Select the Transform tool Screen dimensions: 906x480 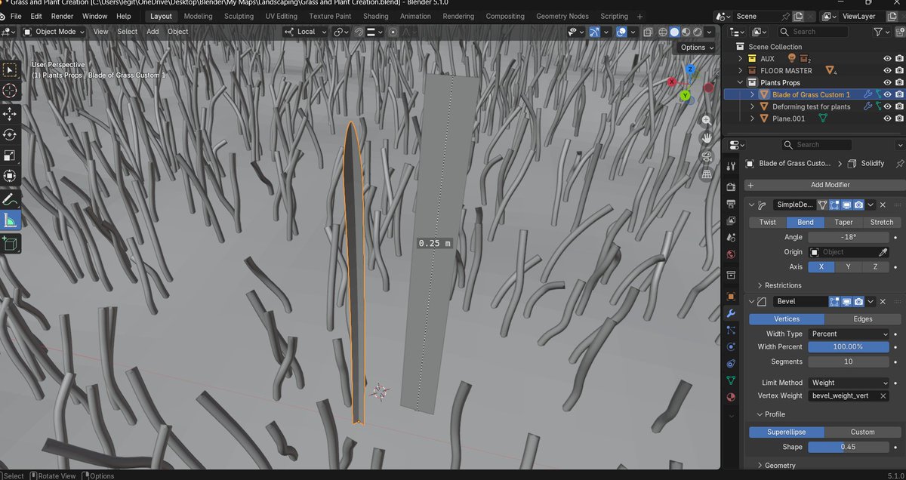click(x=11, y=176)
